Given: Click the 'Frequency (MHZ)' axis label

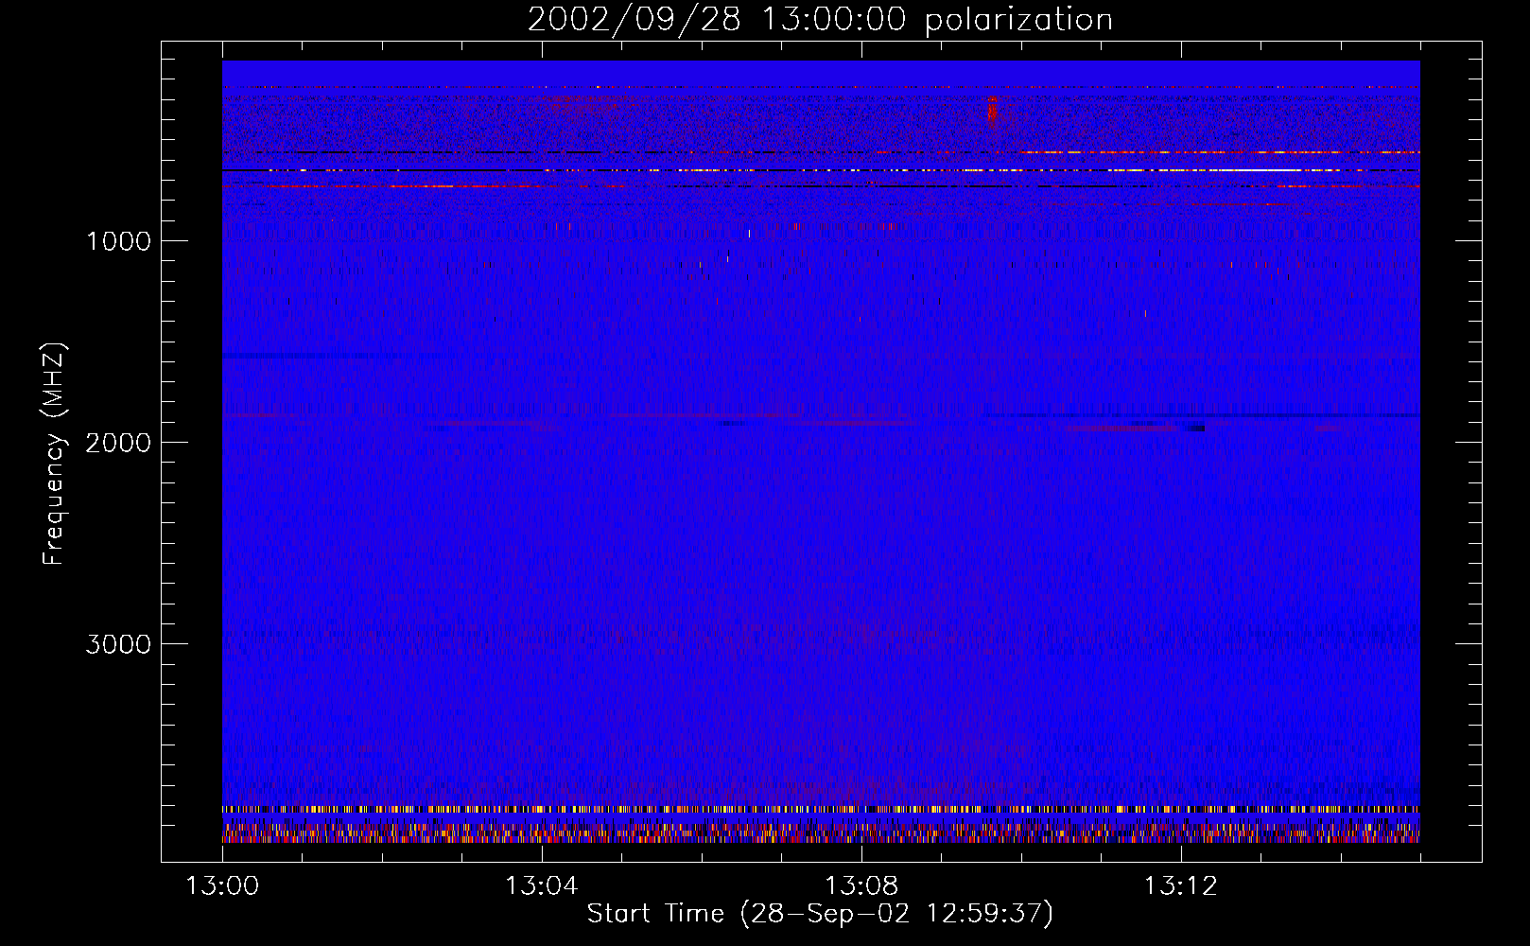Looking at the screenshot, I should tap(54, 455).
